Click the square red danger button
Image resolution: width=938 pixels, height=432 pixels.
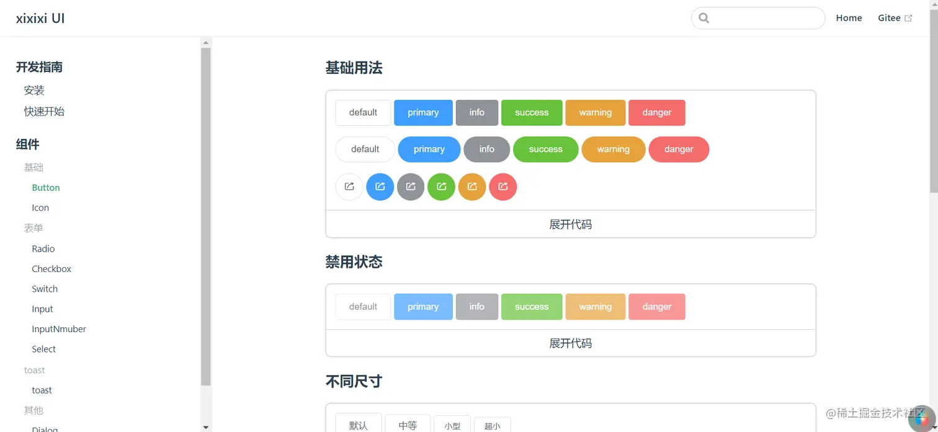point(657,113)
